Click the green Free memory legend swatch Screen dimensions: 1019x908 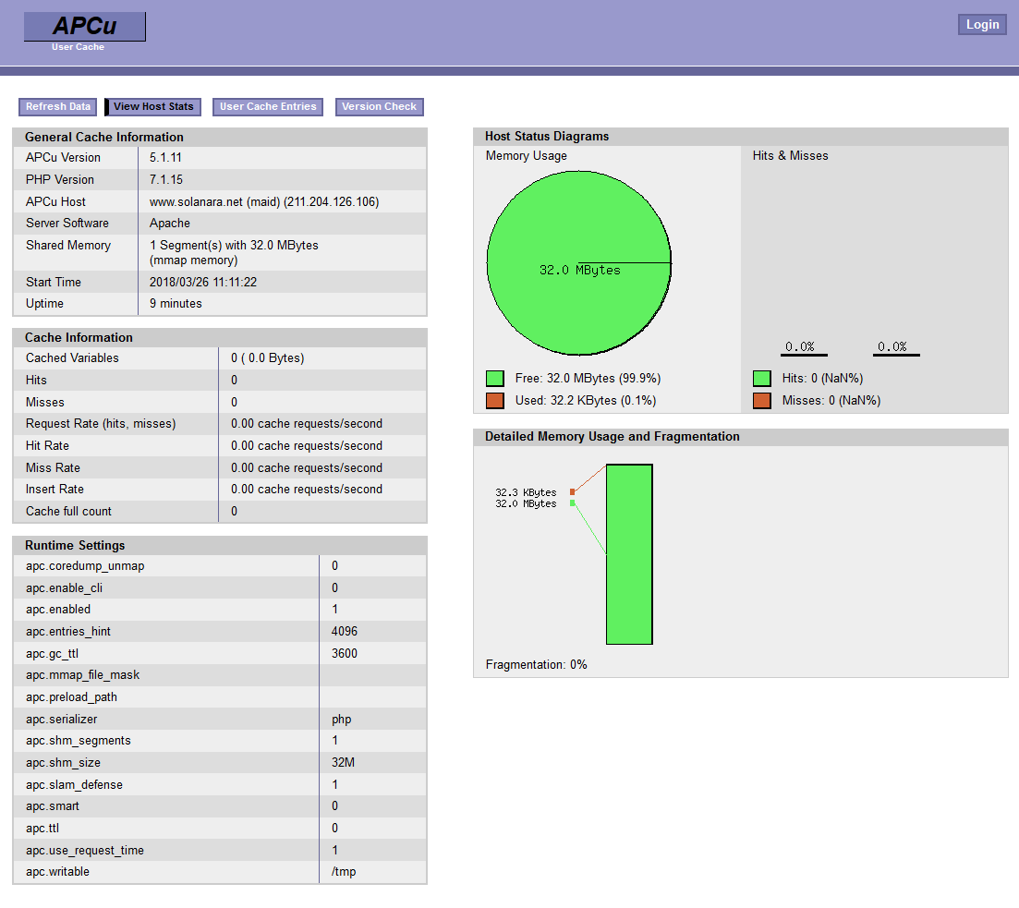coord(495,379)
